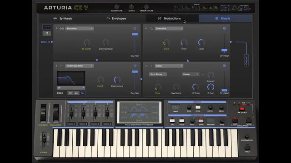Click the Pitch Bend wheel
291x163 pixels.
click(x=43, y=113)
